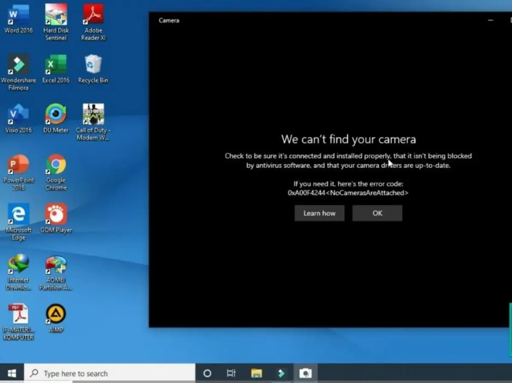
Task: Open Microsoft Store from the taskbar
Action: click(281, 372)
